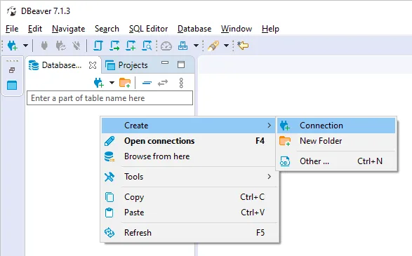Click the Reconnect icon in main toolbar

tap(60, 46)
